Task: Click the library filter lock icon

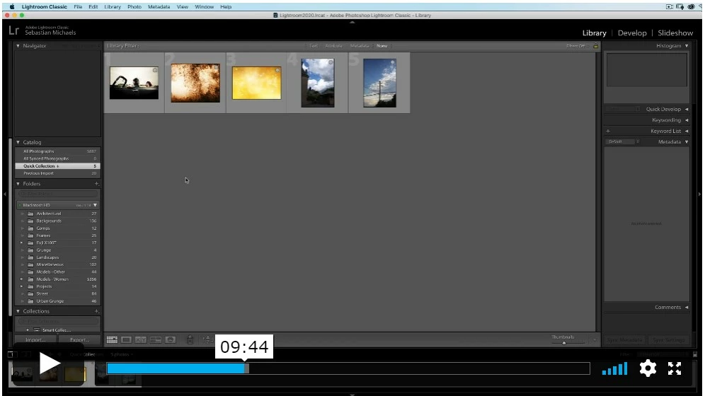Action: pyautogui.click(x=596, y=46)
